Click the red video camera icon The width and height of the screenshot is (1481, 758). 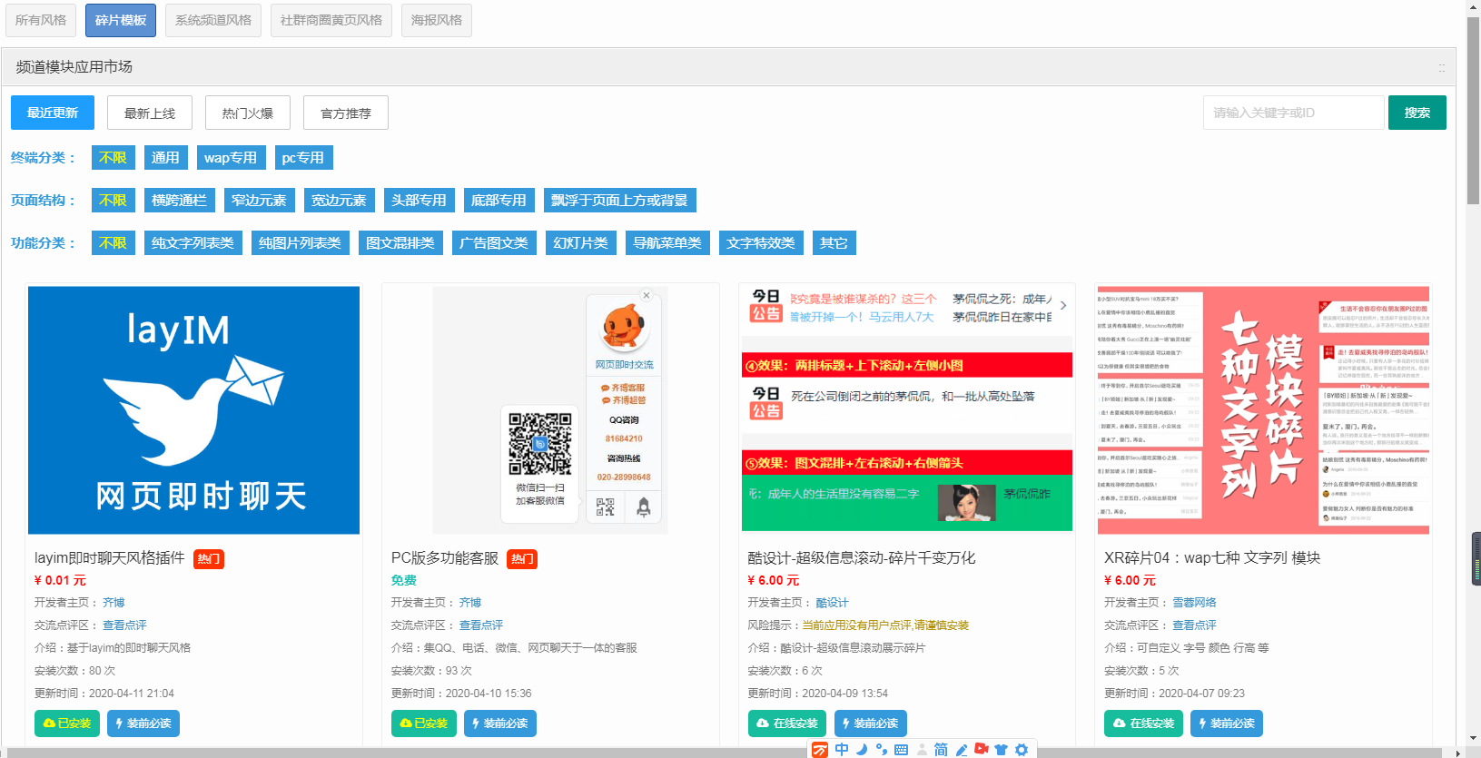pyautogui.click(x=982, y=749)
